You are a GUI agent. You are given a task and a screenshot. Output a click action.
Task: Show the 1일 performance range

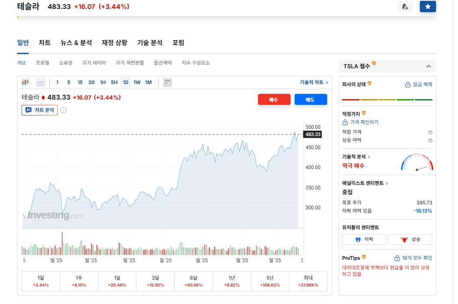click(41, 281)
